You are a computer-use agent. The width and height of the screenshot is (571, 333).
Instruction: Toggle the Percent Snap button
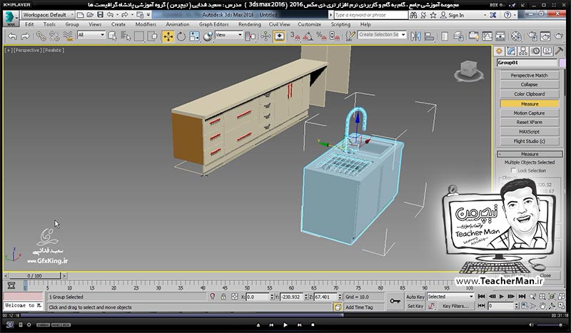(321, 36)
